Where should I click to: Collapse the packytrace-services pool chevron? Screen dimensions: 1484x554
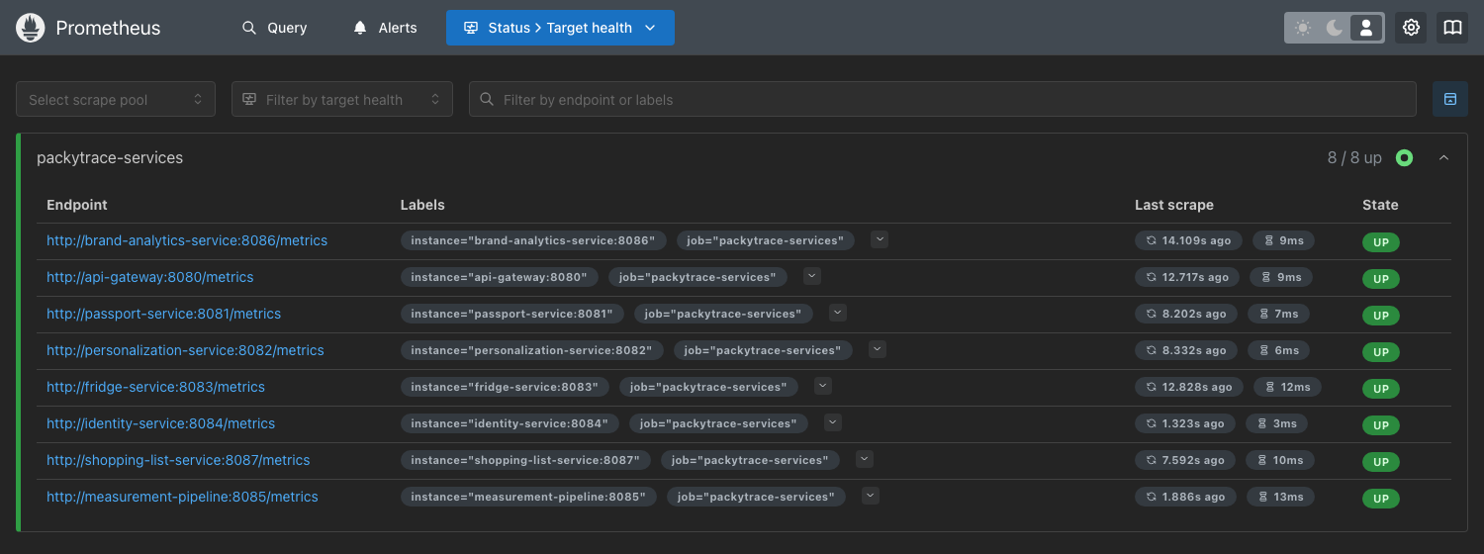tap(1443, 158)
